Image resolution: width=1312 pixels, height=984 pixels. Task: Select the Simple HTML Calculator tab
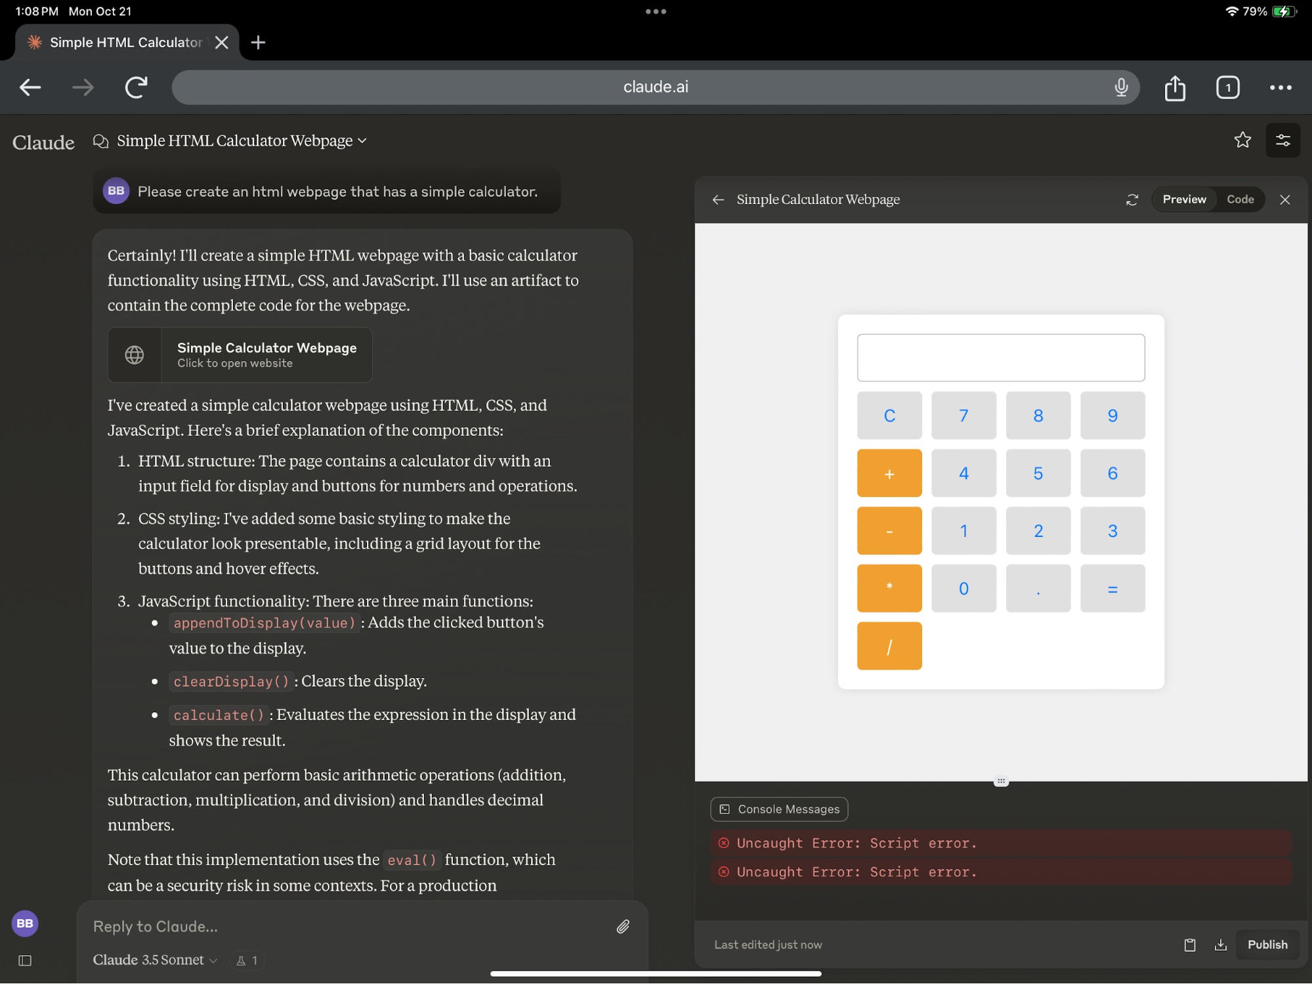click(x=125, y=43)
